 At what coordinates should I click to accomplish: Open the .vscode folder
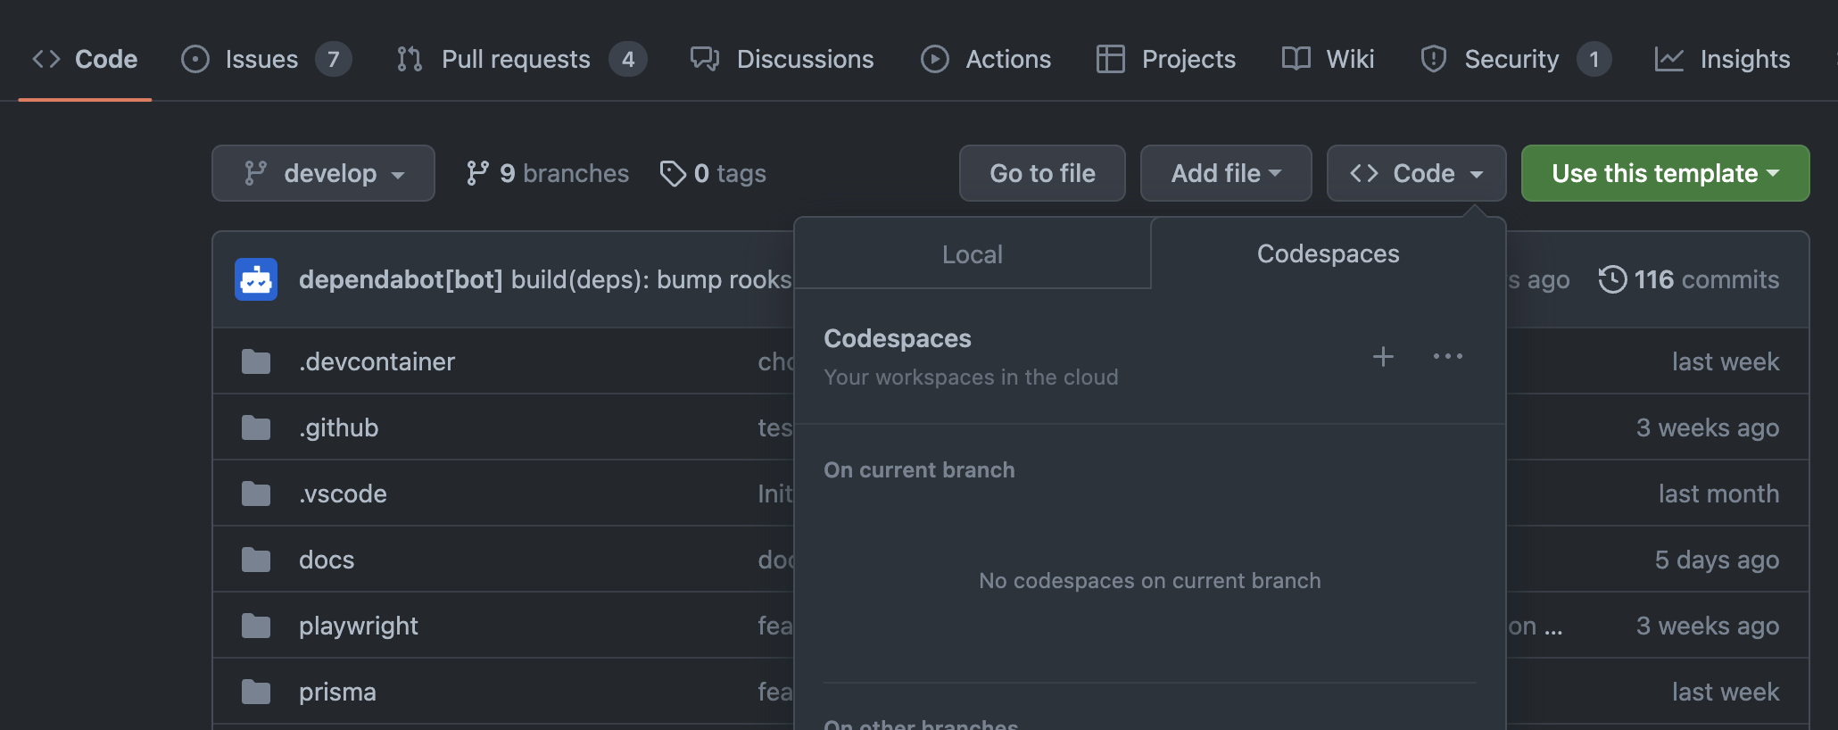click(x=343, y=494)
